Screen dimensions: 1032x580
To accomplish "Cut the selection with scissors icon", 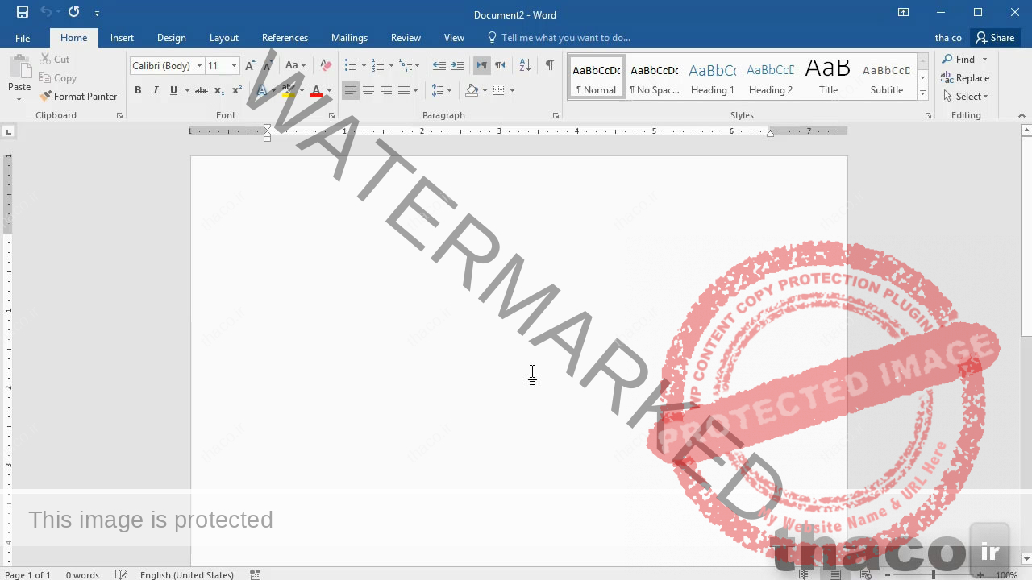I will [54, 60].
